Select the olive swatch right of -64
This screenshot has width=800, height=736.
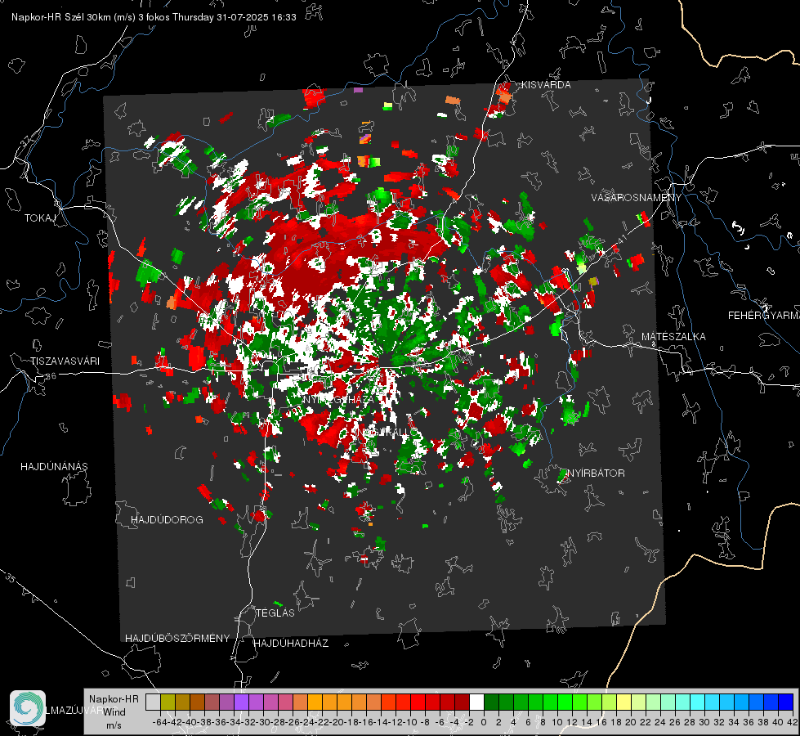(x=168, y=702)
